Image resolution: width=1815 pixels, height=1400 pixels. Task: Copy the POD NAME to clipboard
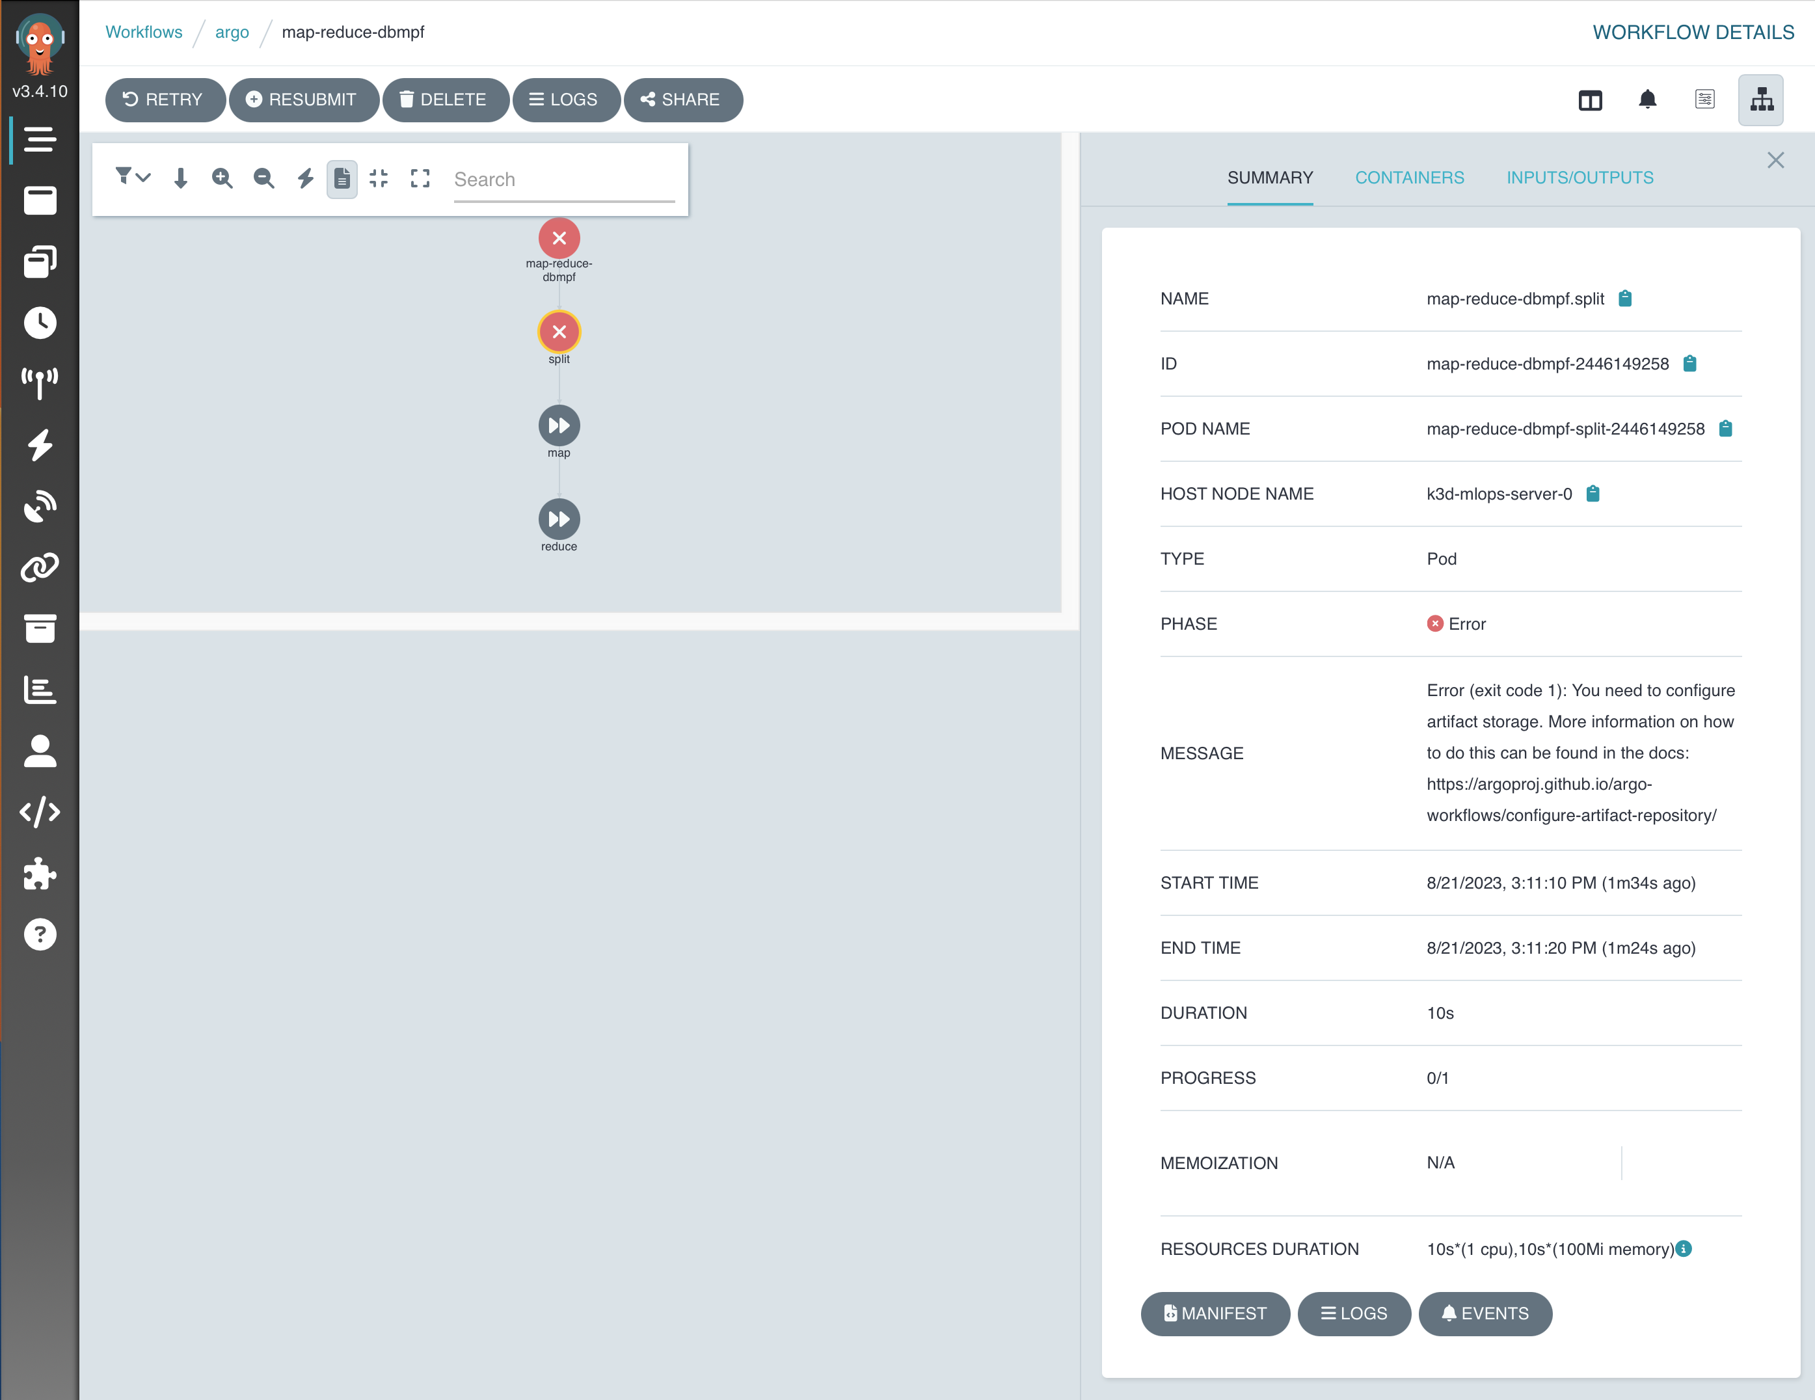(x=1725, y=429)
